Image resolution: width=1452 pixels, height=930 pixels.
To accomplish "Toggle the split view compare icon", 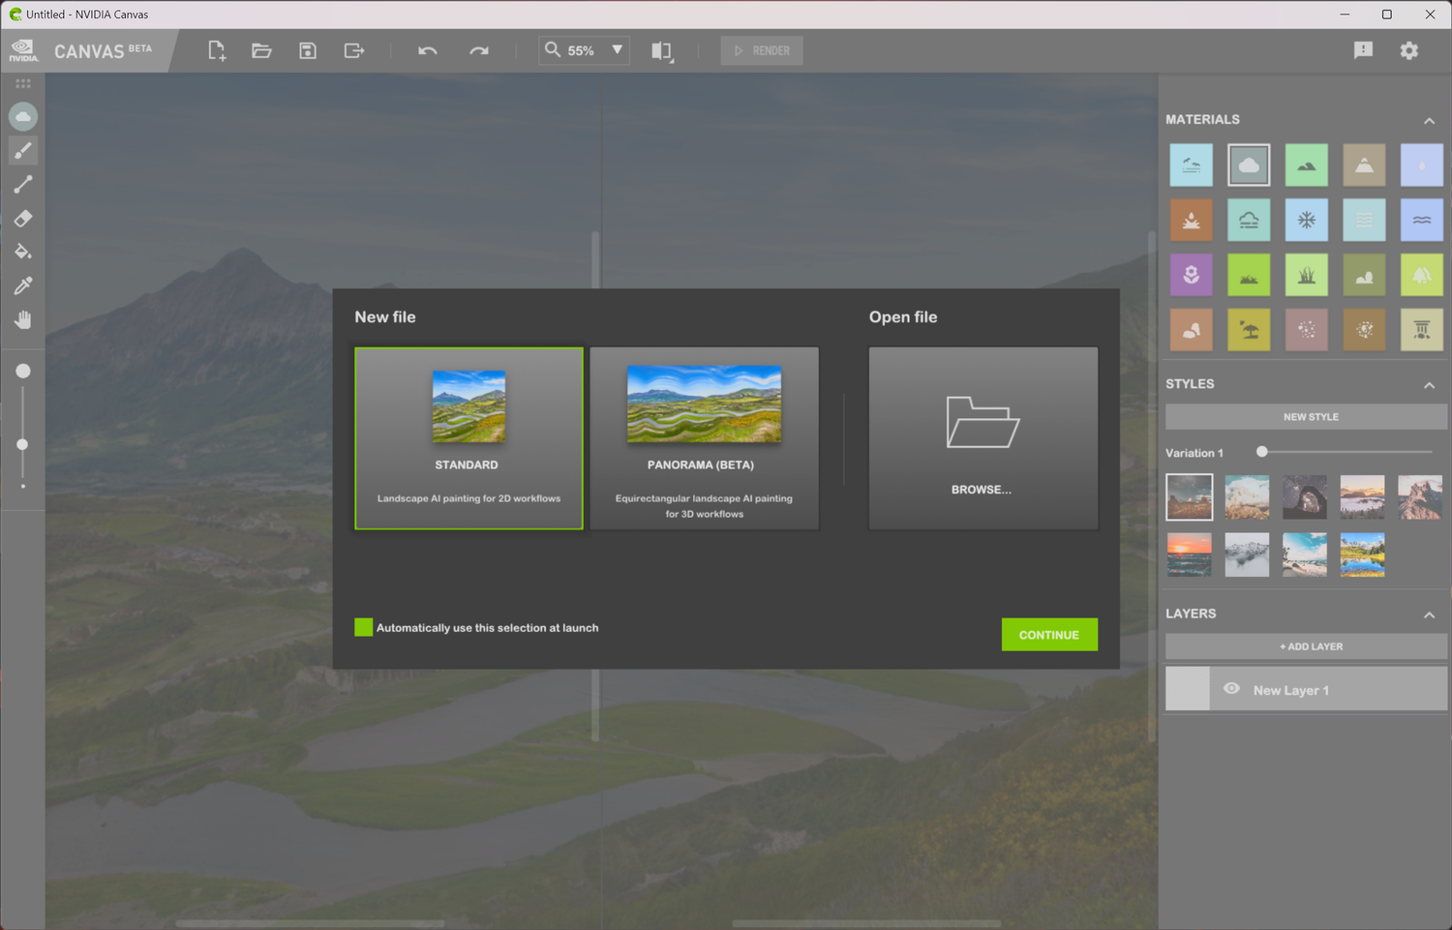I will [x=662, y=50].
